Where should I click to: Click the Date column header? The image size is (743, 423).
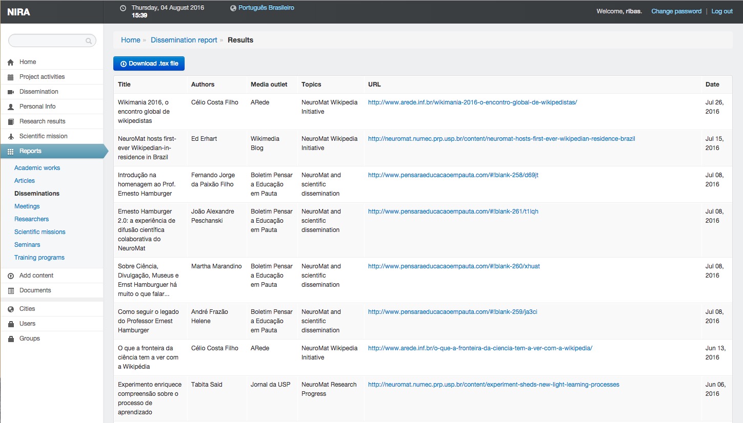click(x=712, y=84)
